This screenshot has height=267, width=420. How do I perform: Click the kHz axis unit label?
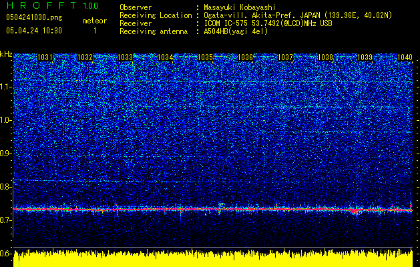(x=6, y=54)
